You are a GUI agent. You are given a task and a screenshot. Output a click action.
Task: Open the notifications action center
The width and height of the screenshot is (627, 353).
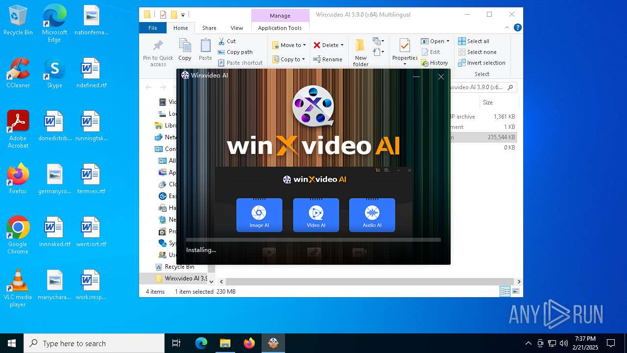pyautogui.click(x=611, y=343)
